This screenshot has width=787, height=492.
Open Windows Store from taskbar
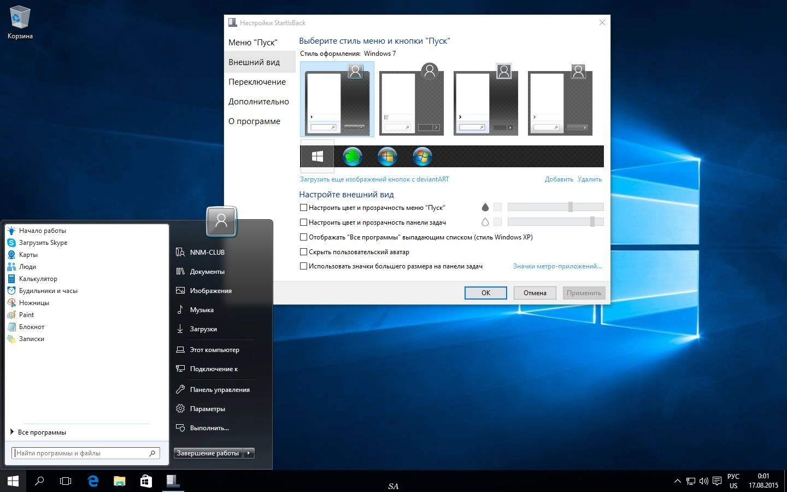point(146,481)
